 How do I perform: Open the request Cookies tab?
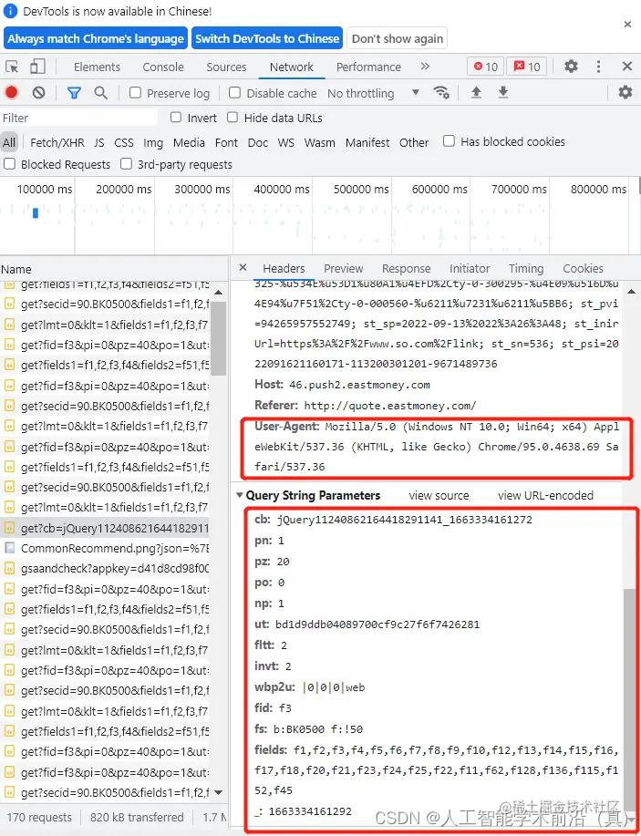[x=584, y=268]
